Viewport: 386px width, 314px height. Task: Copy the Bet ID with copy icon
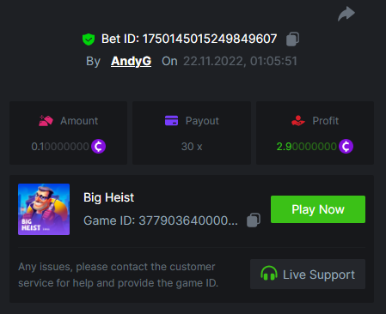click(x=292, y=39)
